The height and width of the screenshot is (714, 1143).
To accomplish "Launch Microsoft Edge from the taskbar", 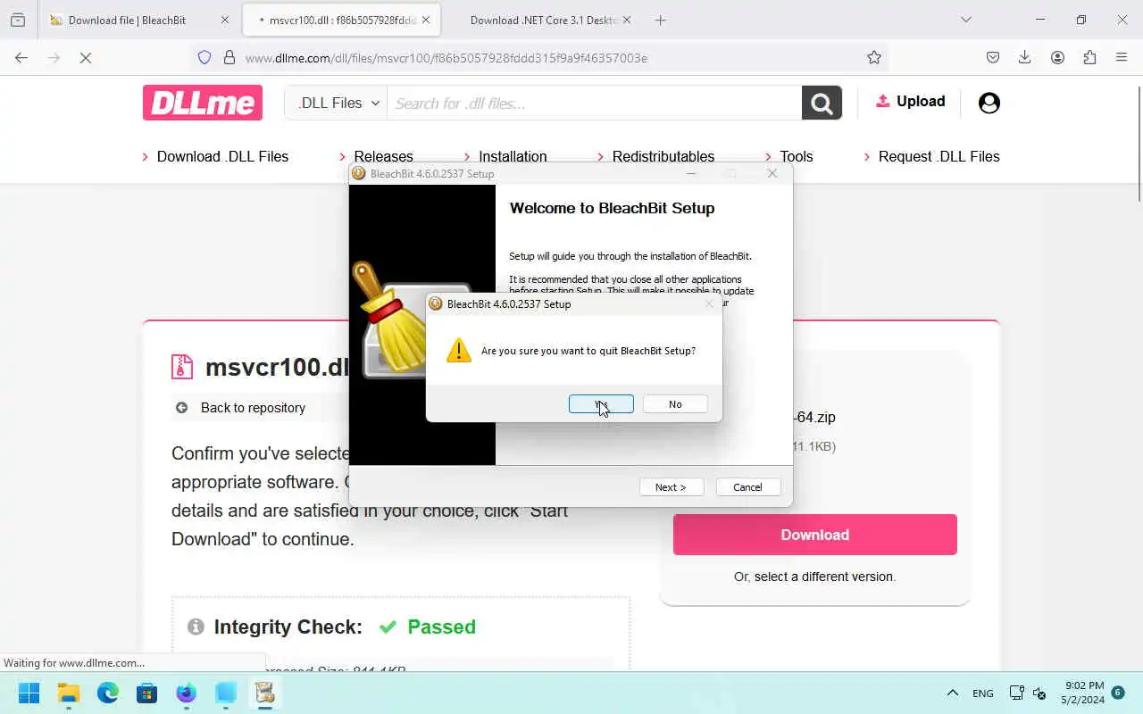I will [x=108, y=693].
